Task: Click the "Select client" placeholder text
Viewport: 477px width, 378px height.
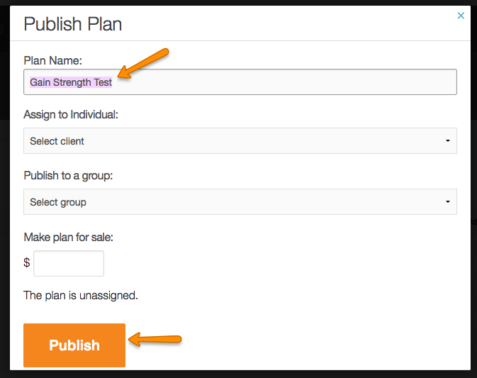Action: 57,141
